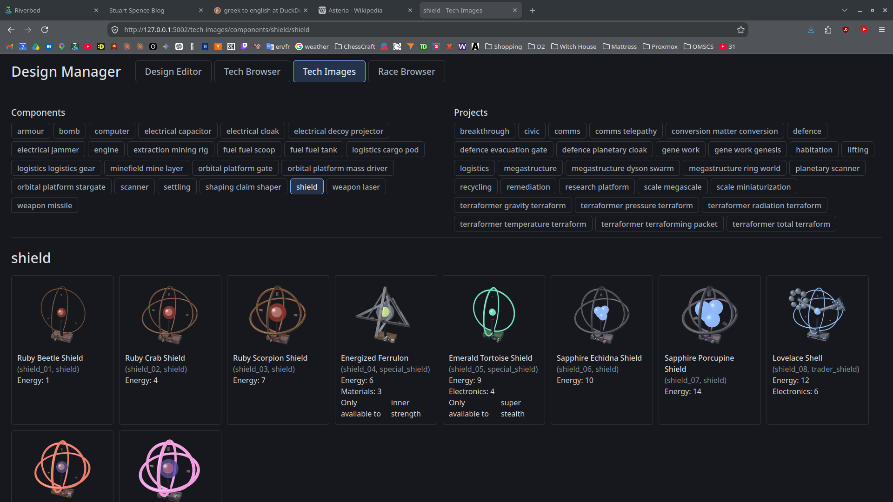The image size is (893, 502).
Task: Select the scanner component category
Action: [134, 187]
